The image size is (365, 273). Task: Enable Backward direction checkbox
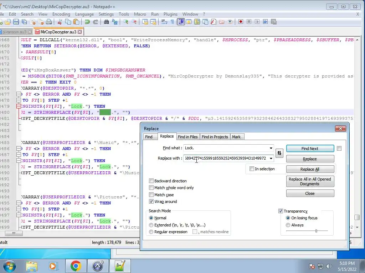[151, 181]
